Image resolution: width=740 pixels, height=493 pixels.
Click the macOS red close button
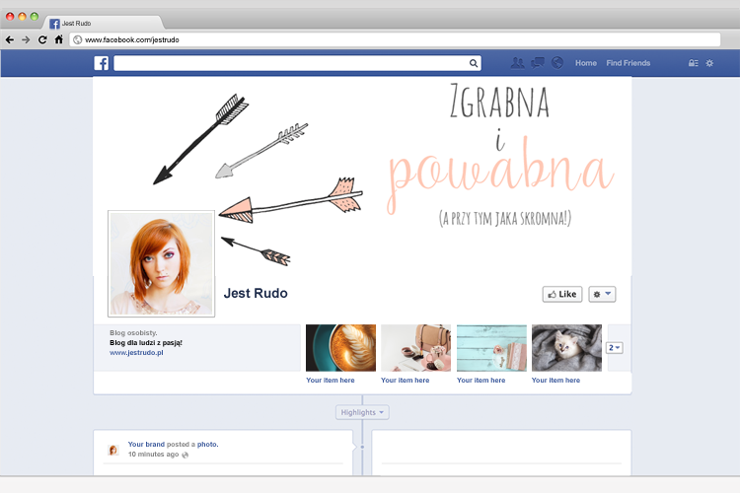click(x=10, y=17)
